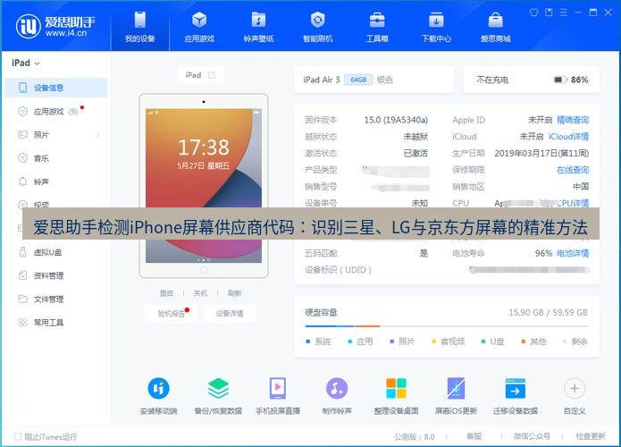Click the U盘 green legend swatch
621x447 pixels.
pyautogui.click(x=483, y=342)
